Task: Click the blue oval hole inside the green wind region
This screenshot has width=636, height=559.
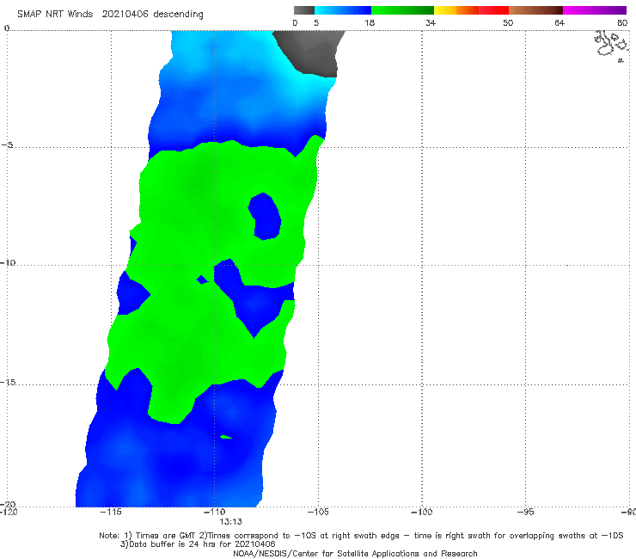Action: tap(265, 217)
